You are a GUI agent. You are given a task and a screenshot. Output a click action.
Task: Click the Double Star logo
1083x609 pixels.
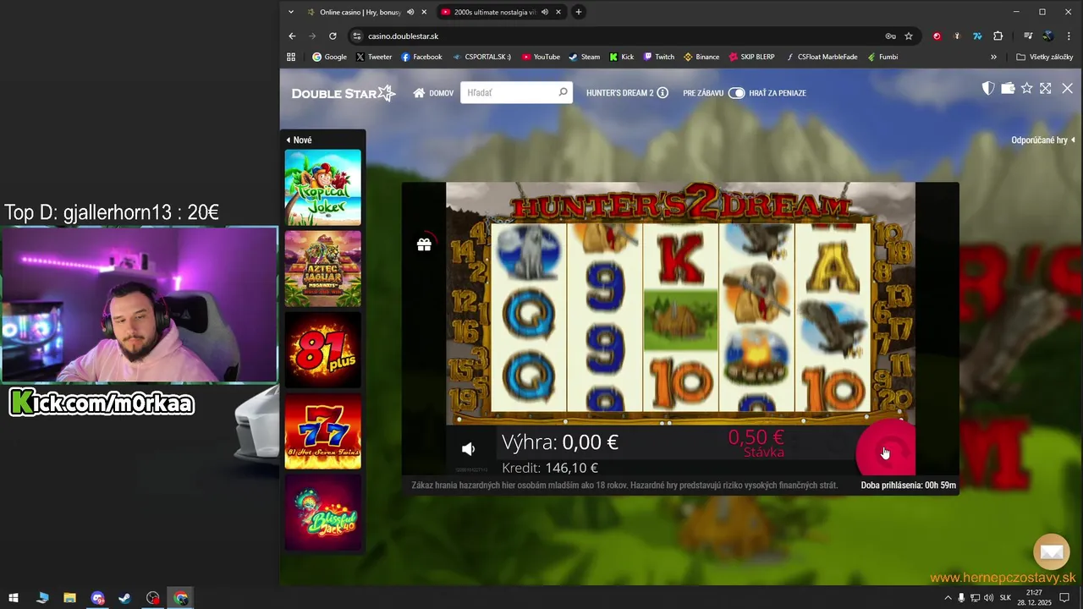pyautogui.click(x=344, y=93)
